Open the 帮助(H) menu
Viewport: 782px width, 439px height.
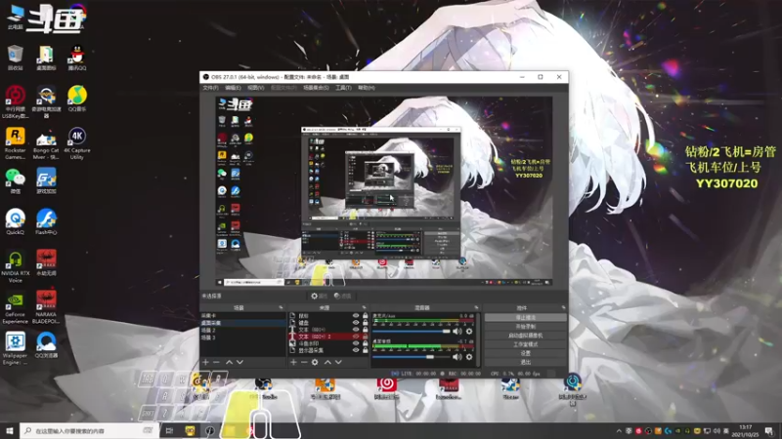coord(366,88)
